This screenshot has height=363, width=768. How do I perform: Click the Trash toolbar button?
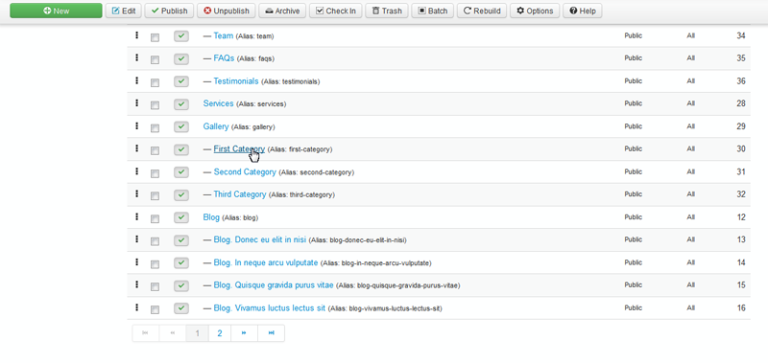(387, 11)
